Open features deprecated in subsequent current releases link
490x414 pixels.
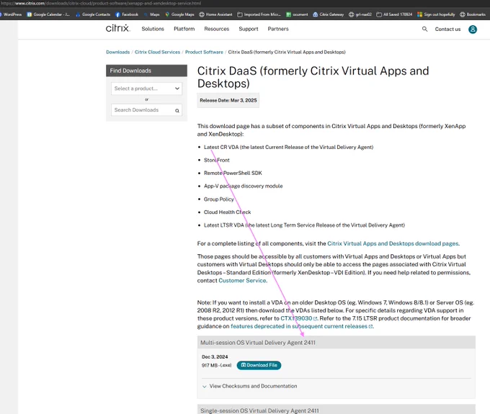(x=299, y=326)
